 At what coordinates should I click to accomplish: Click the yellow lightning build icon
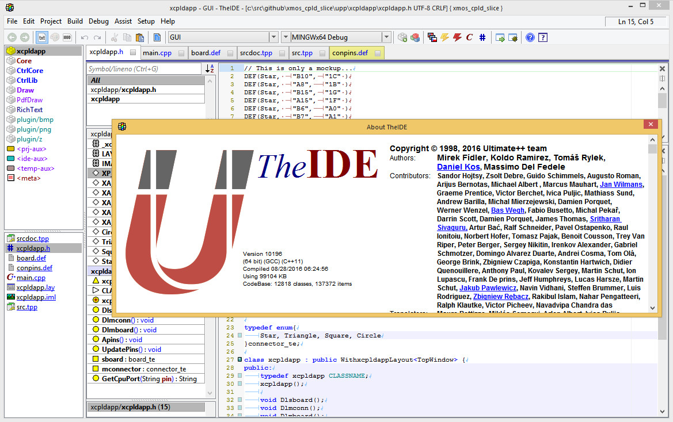444,37
